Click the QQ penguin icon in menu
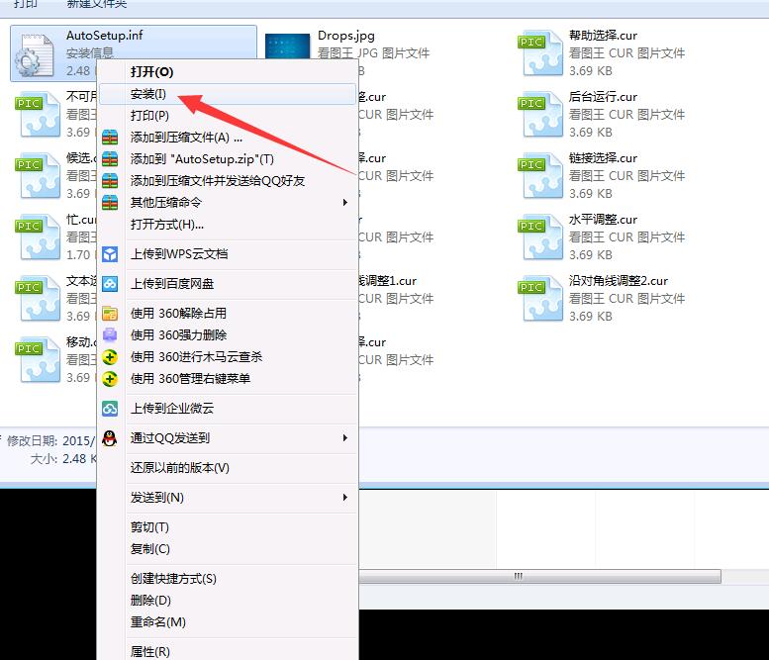769x660 pixels. pos(111,438)
